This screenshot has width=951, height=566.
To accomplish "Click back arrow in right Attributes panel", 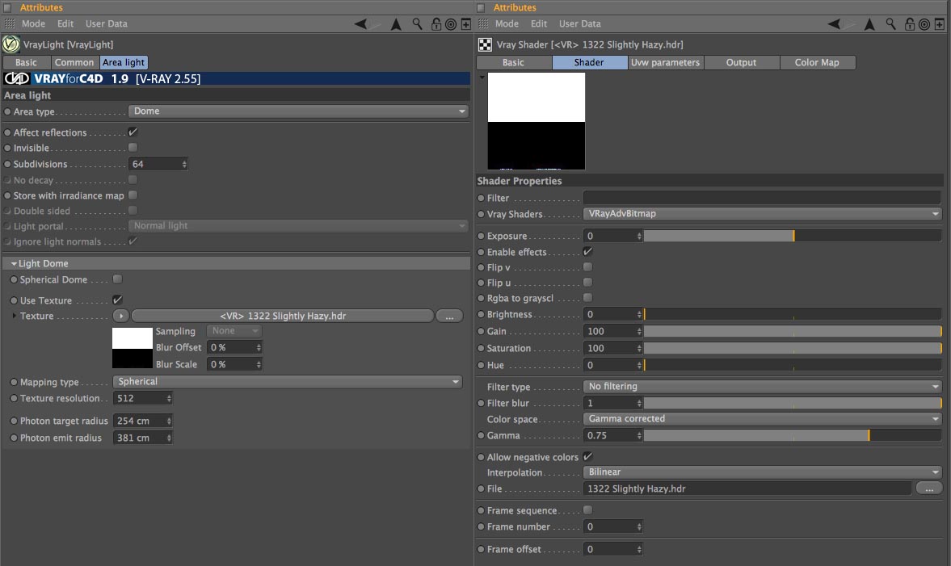I will 835,23.
